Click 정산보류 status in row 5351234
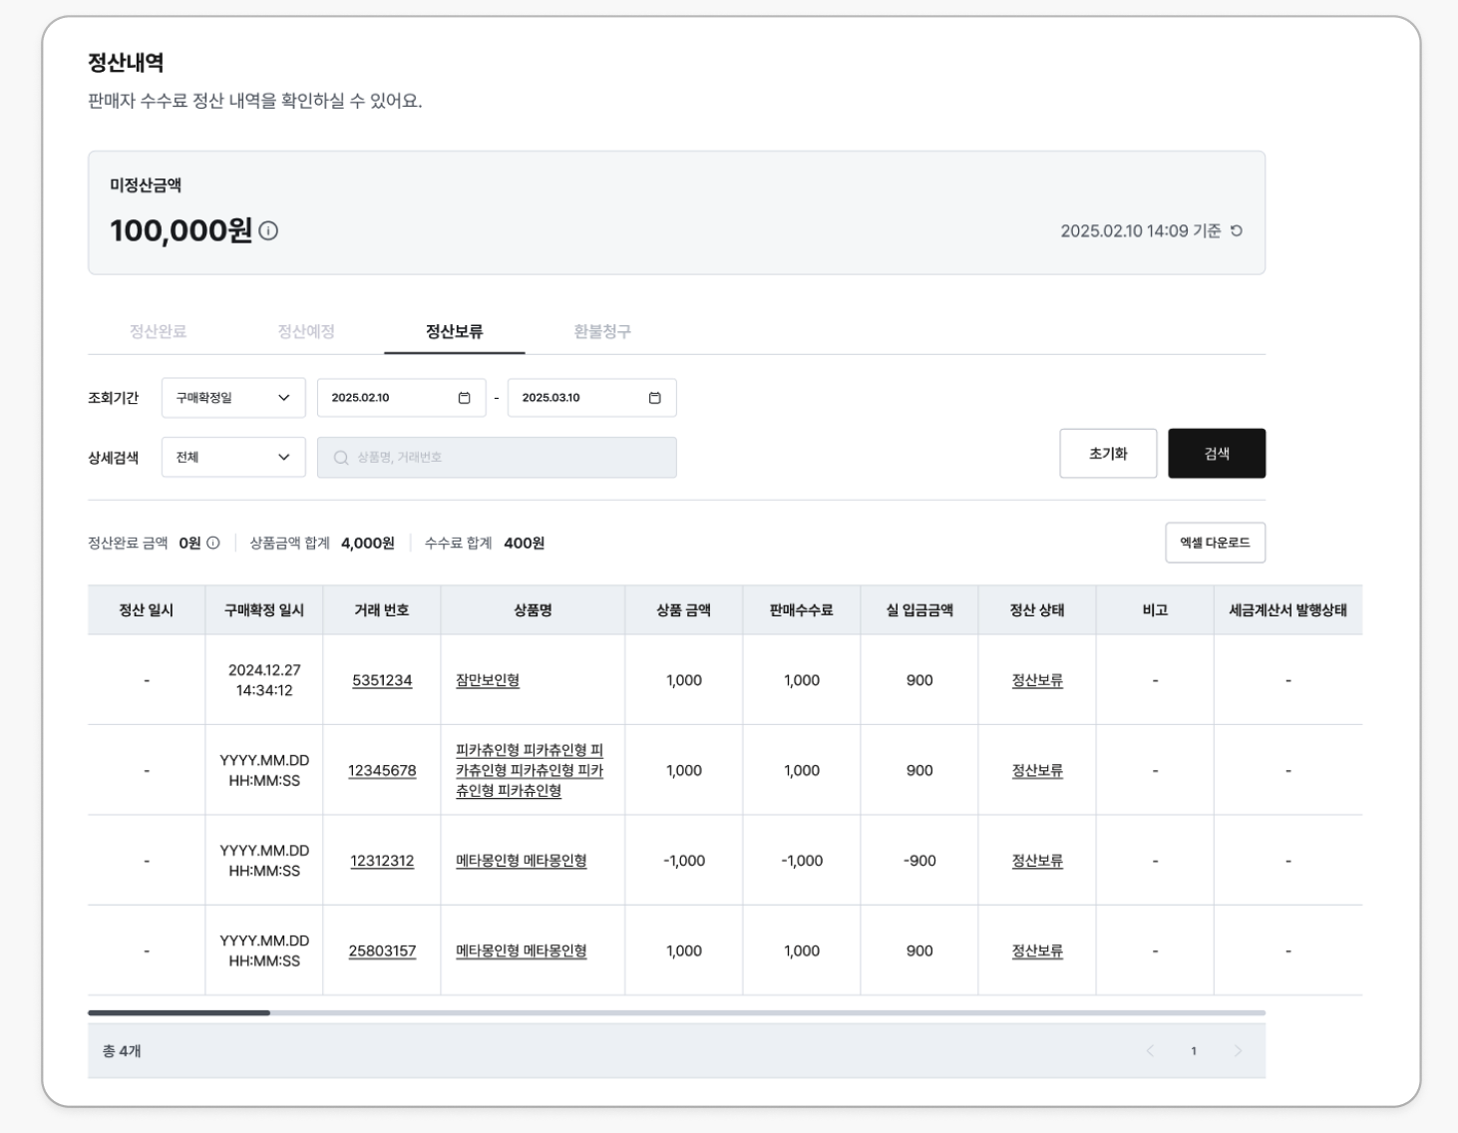 point(1037,680)
